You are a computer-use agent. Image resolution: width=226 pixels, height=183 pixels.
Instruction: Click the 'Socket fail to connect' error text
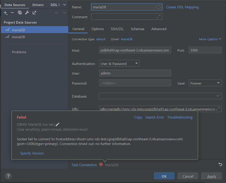(x=100, y=141)
